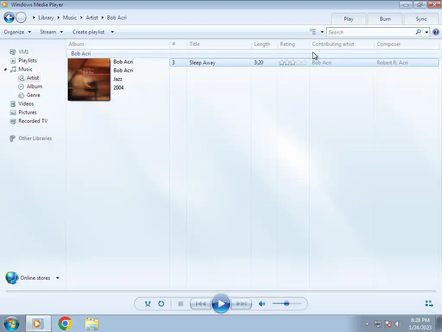
Task: Open the Windows Start button
Action: (11, 323)
